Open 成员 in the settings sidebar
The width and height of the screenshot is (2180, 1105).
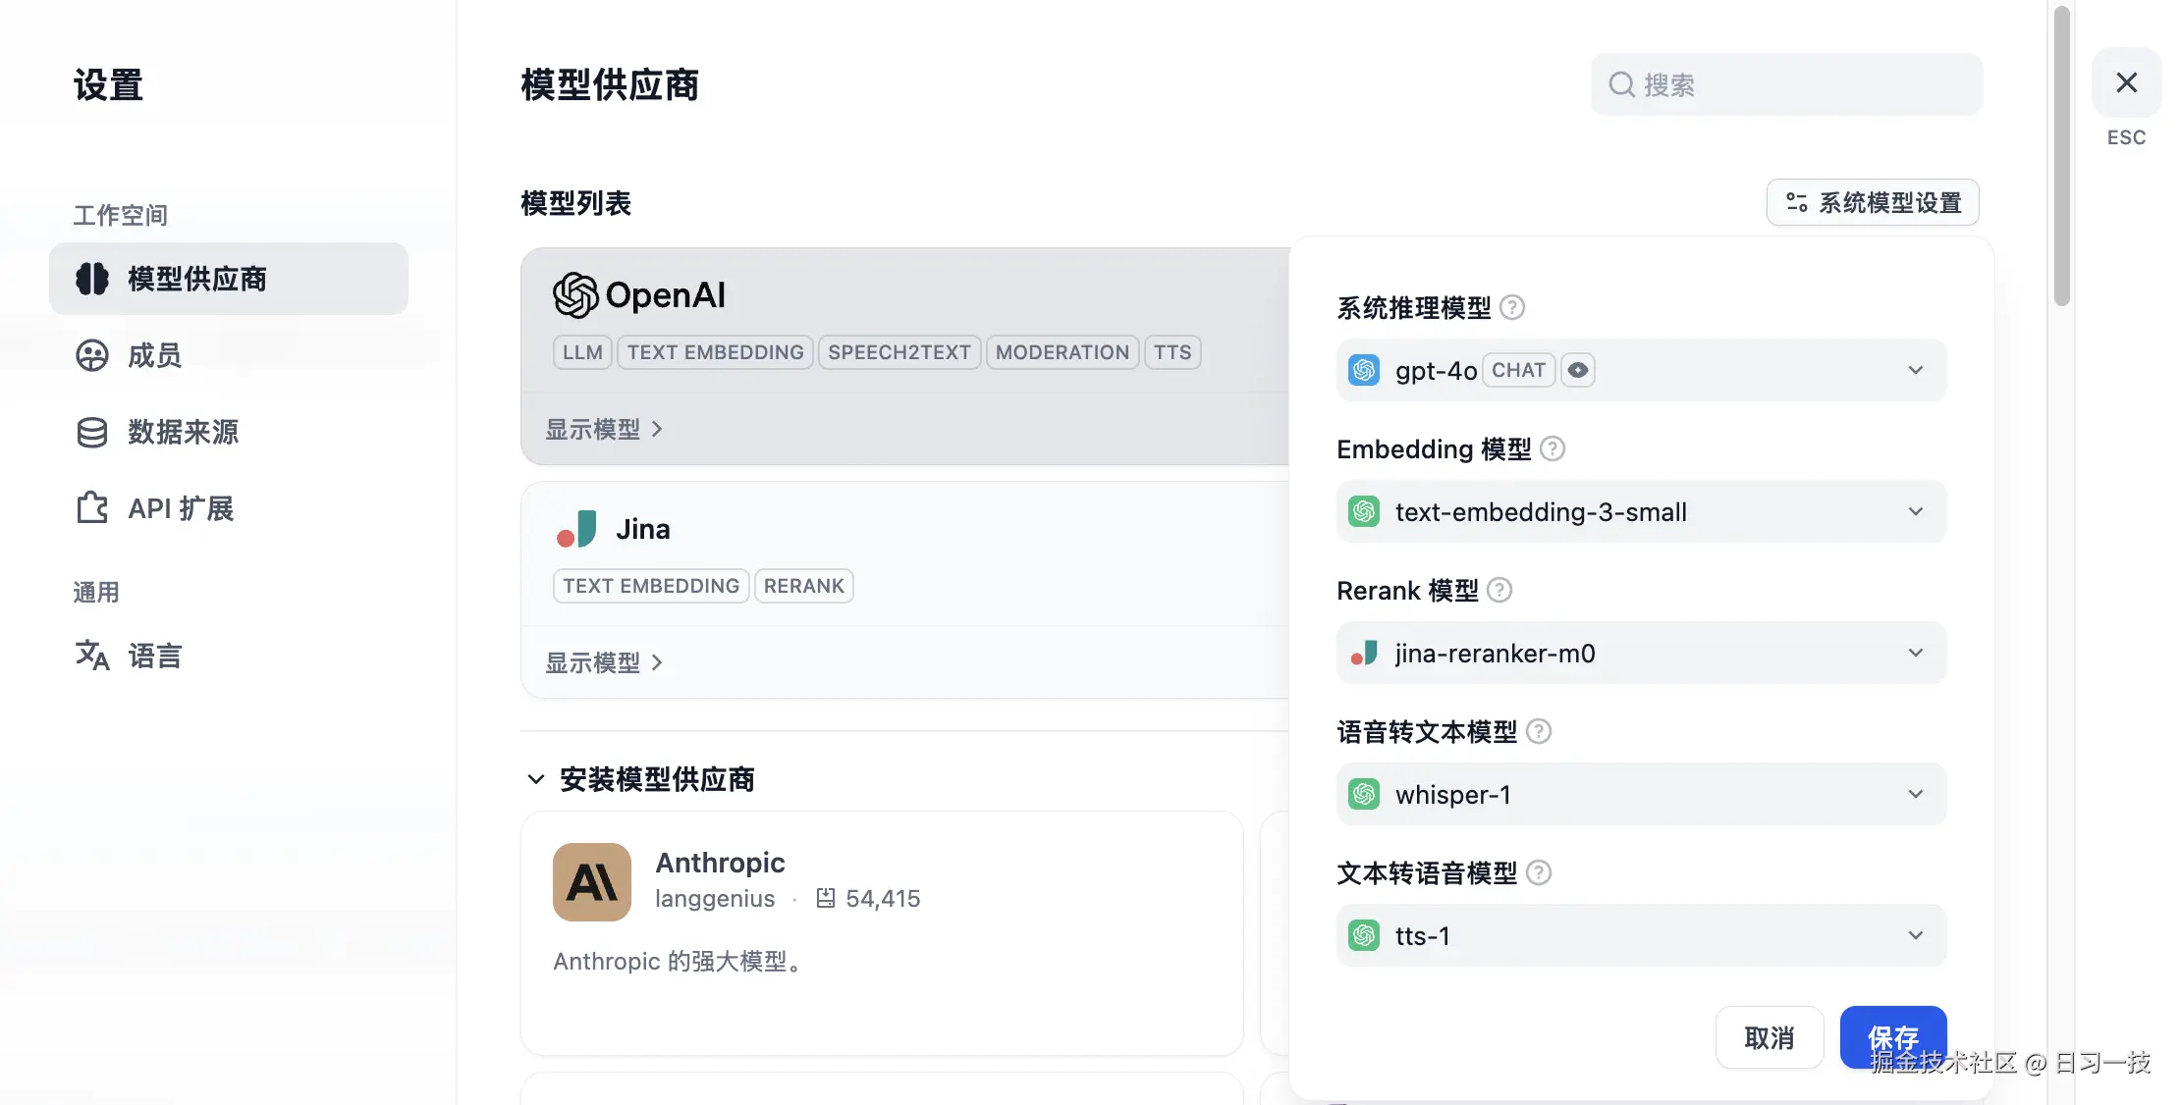pyautogui.click(x=154, y=355)
